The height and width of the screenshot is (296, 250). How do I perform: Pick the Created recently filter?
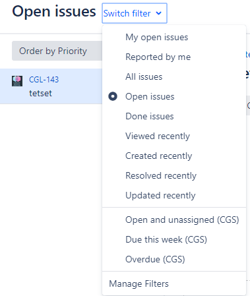[174, 156]
